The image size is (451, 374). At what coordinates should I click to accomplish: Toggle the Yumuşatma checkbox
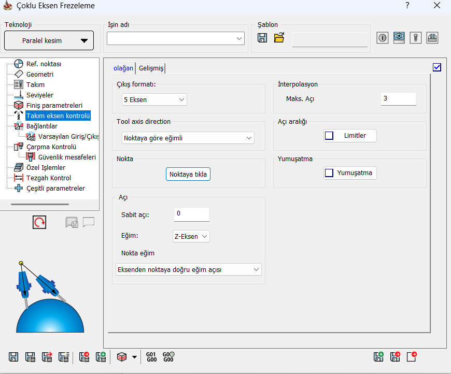(x=329, y=173)
